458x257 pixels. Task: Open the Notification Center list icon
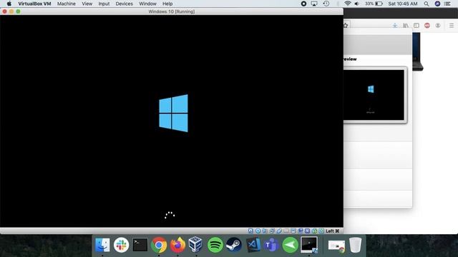tap(447, 4)
